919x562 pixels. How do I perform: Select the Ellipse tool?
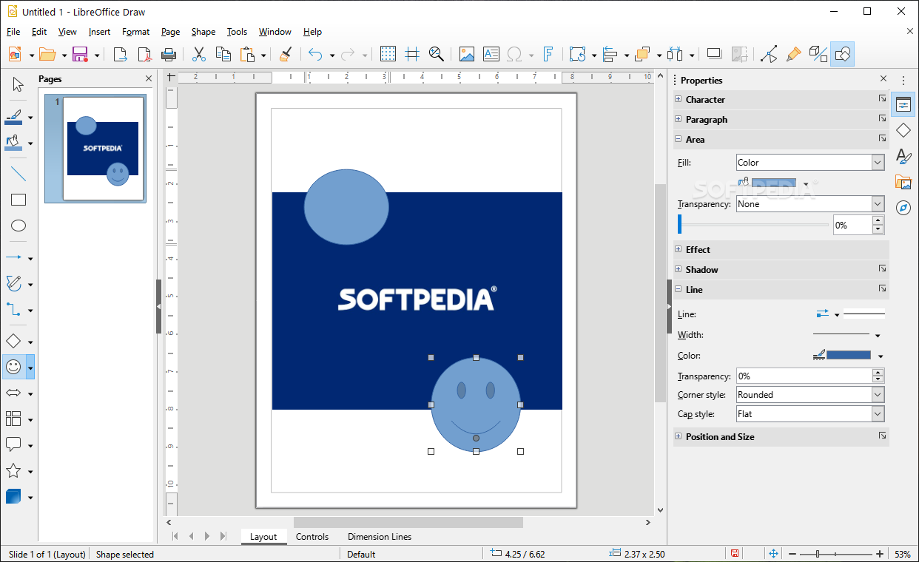pyautogui.click(x=18, y=226)
